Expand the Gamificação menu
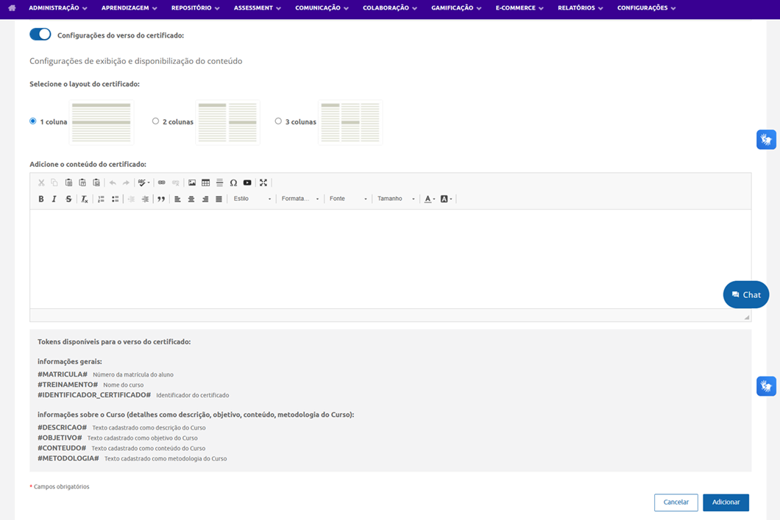Viewport: 780px width, 520px height. click(456, 8)
